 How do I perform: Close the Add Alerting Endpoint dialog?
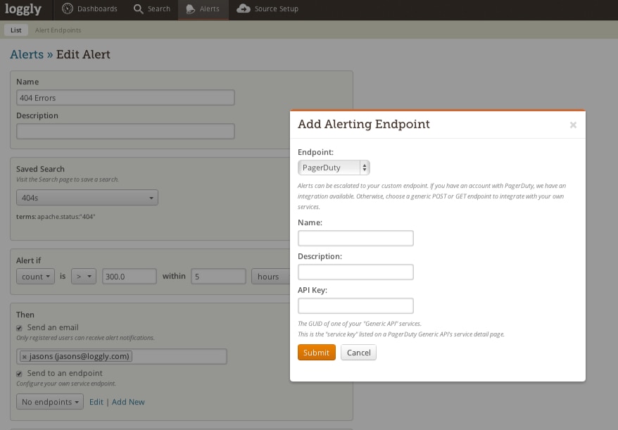(x=573, y=125)
